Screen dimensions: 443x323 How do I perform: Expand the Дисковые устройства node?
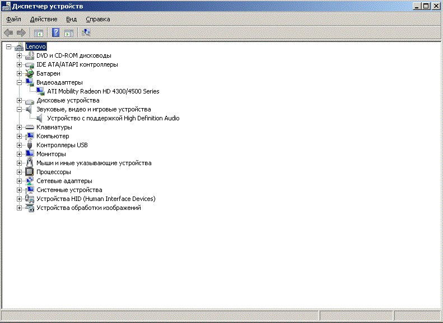[19, 101]
